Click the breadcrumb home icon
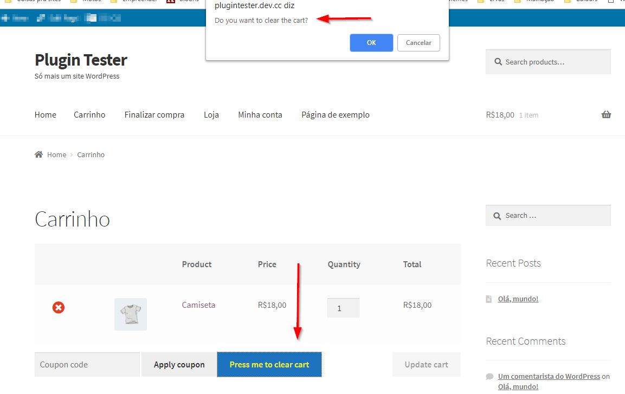Image resolution: width=625 pixels, height=394 pixels. (x=38, y=154)
